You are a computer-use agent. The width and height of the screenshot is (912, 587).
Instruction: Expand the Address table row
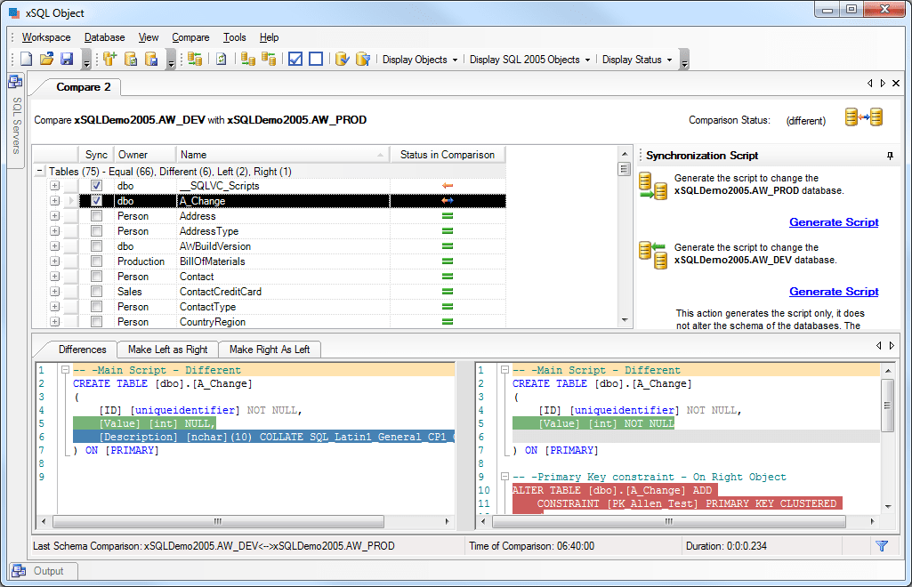(x=54, y=215)
